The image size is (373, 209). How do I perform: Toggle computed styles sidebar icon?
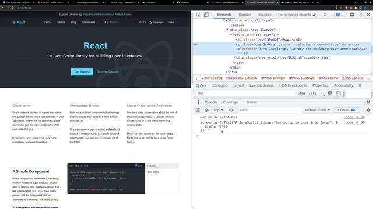pos(338,93)
